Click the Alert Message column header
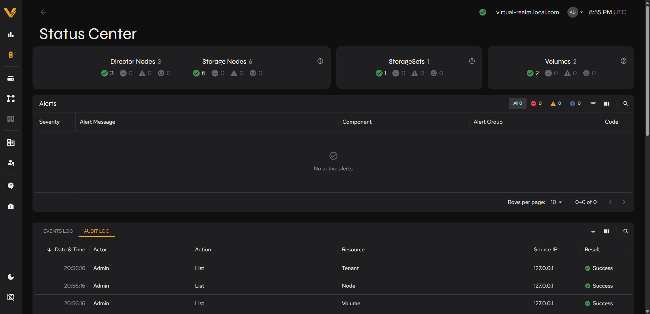Image resolution: width=650 pixels, height=314 pixels. click(97, 122)
